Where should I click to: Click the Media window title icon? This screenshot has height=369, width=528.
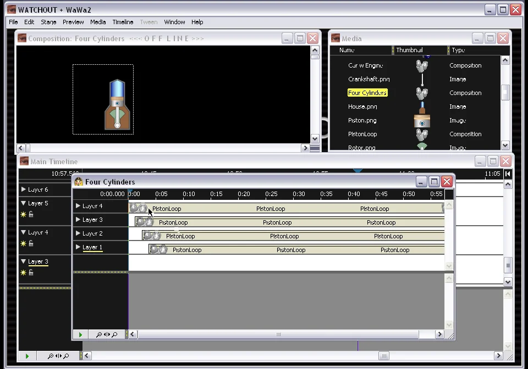pyautogui.click(x=335, y=38)
